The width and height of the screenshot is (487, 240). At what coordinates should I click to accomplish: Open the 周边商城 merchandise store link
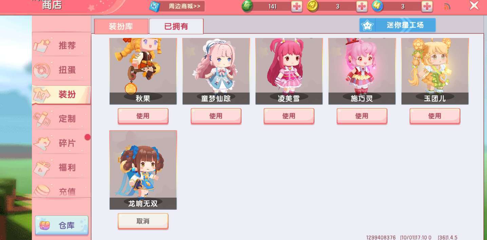pos(177,6)
